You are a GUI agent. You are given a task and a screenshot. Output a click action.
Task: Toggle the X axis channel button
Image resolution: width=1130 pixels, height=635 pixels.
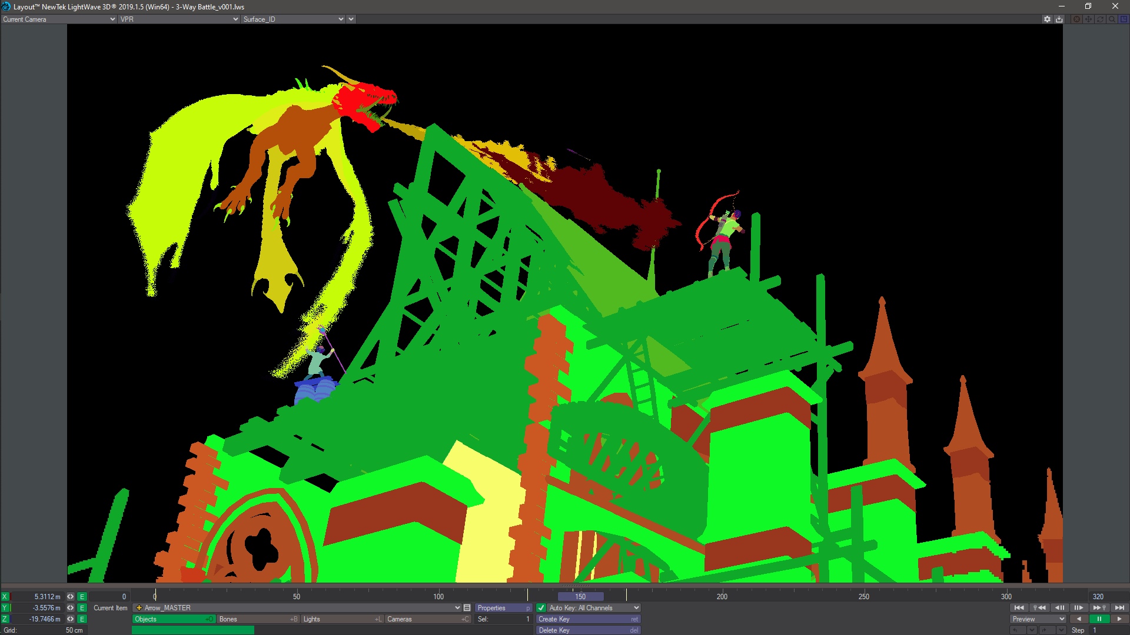[5, 597]
